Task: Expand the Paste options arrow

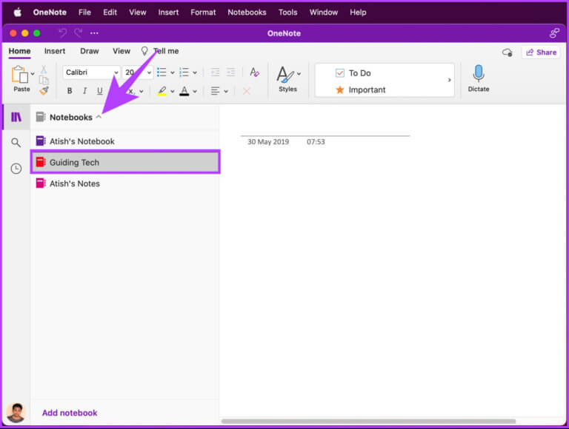Action: (x=33, y=73)
